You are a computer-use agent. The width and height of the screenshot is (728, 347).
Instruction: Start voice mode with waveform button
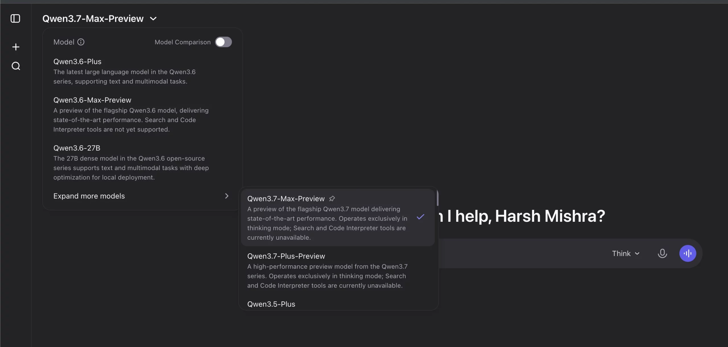(688, 253)
